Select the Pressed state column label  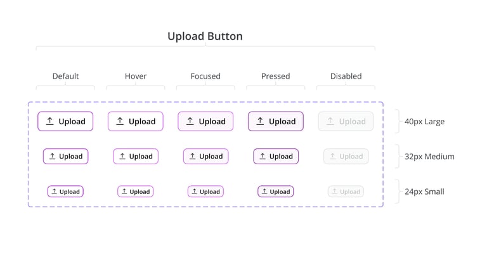click(275, 76)
